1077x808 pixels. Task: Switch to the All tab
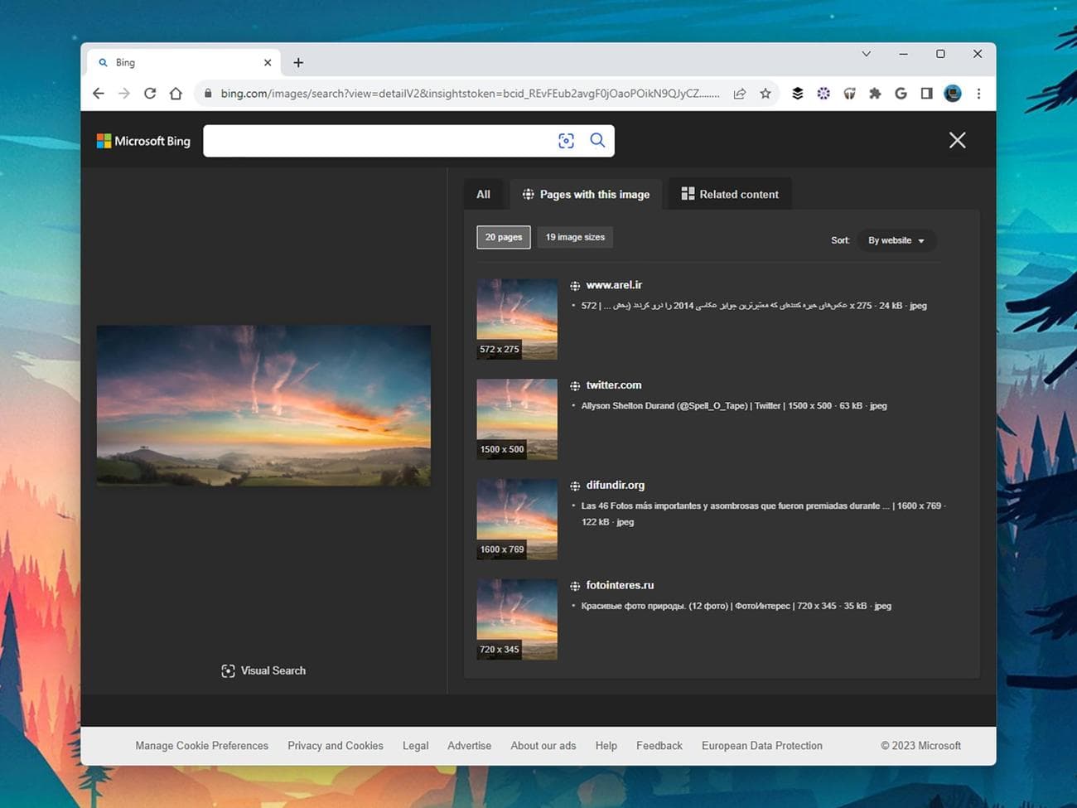point(483,194)
